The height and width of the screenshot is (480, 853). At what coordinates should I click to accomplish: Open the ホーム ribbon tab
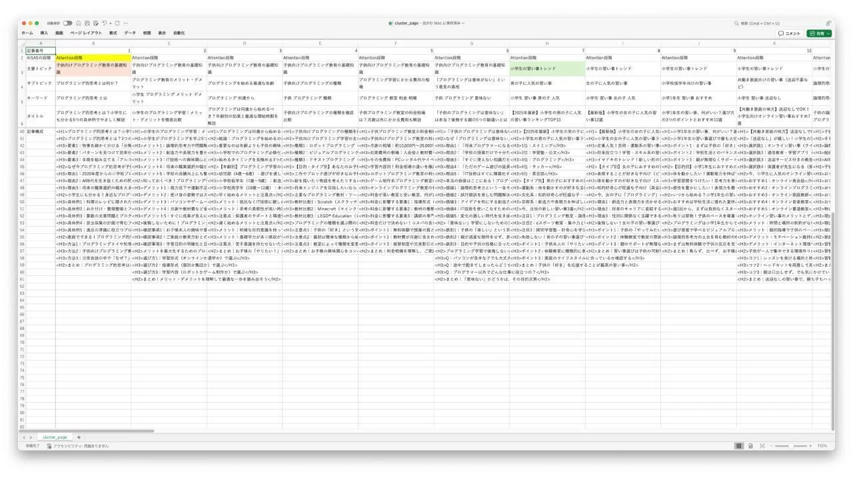[27, 33]
